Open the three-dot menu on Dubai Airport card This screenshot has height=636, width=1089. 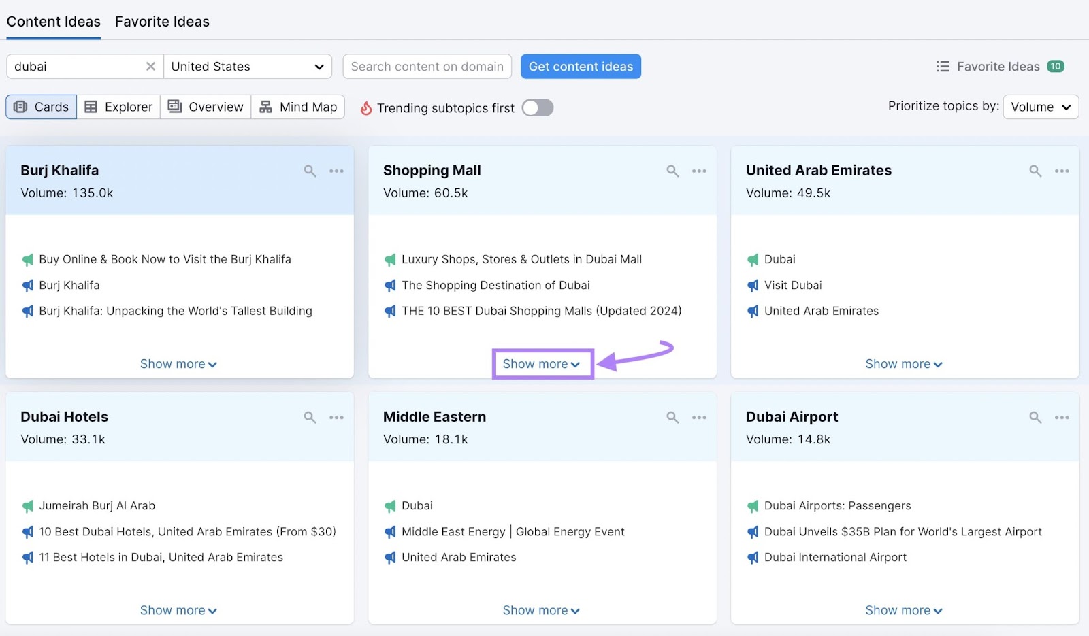pyautogui.click(x=1062, y=418)
